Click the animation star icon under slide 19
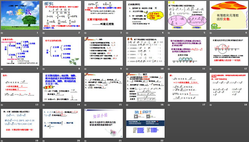The image size is (249, 142). [x=2, y=141]
